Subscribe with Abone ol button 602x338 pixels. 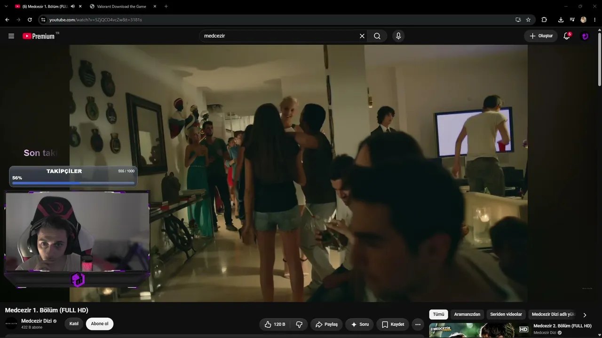pyautogui.click(x=100, y=324)
